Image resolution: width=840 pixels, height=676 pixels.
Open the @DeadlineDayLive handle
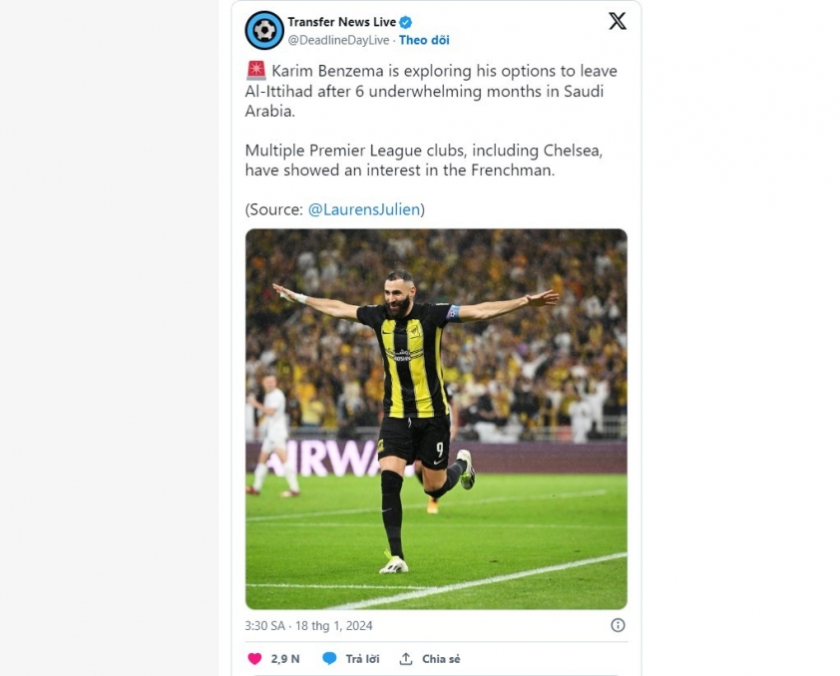point(338,40)
